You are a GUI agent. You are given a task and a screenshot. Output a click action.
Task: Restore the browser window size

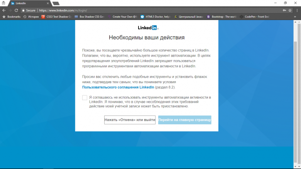click(285, 3)
